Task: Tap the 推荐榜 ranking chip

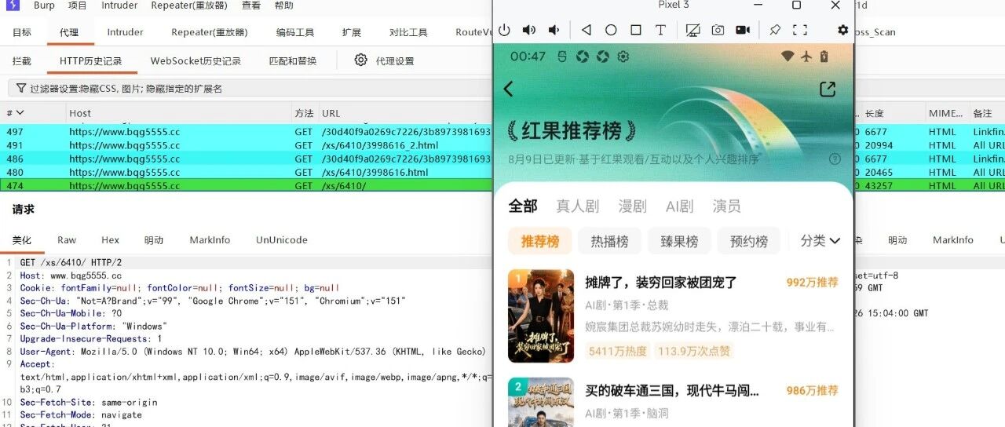Action: [x=540, y=241]
